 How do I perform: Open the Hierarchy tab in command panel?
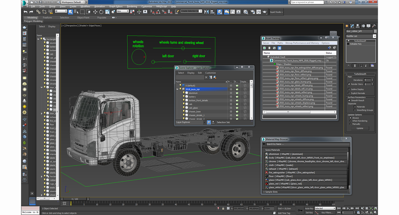[x=358, y=26]
